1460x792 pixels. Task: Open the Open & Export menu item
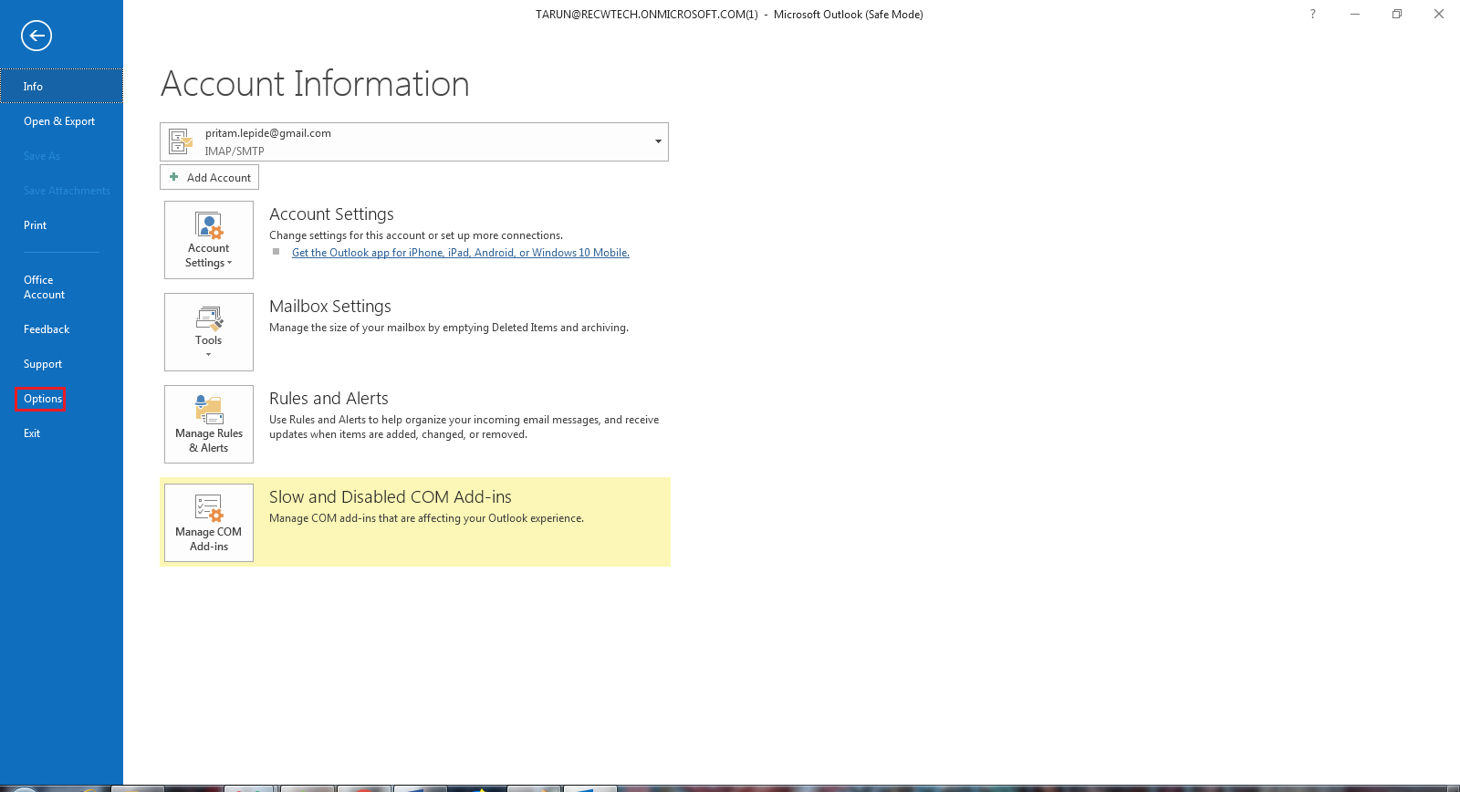[x=61, y=121]
